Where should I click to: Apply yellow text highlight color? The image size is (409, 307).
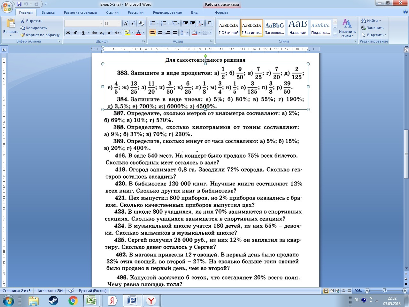point(127,33)
